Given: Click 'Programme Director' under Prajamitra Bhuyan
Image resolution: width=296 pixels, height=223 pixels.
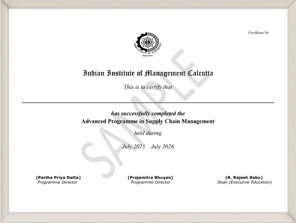Looking at the screenshot, I should click(x=150, y=182).
